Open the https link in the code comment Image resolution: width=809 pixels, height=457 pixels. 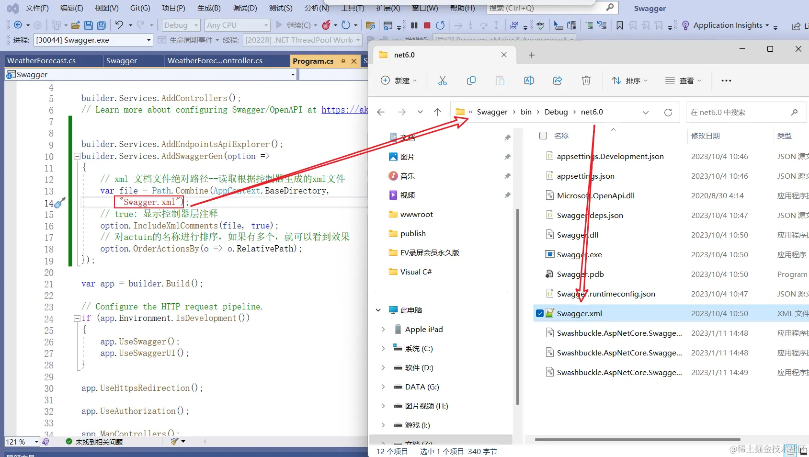344,110
